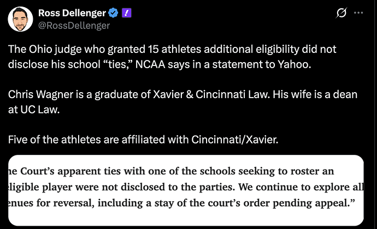Image resolution: width=377 pixels, height=229 pixels.
Task: Click the word "Yahoo" in the post
Action: click(294, 64)
